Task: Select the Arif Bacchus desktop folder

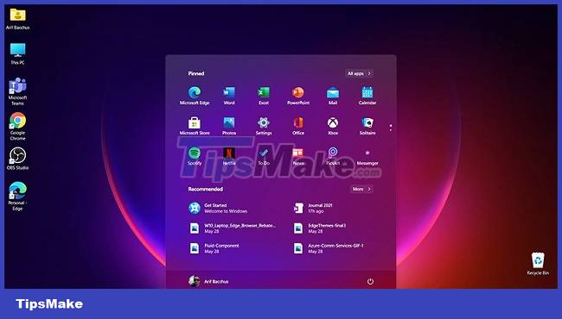Action: [x=17, y=19]
